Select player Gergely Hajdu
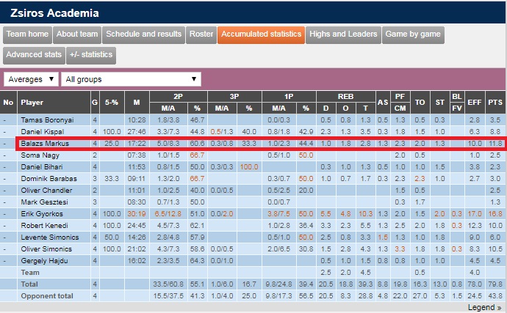The height and width of the screenshot is (313, 507). (x=43, y=259)
